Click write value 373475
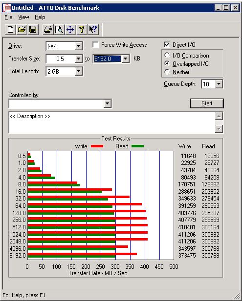 point(187,256)
